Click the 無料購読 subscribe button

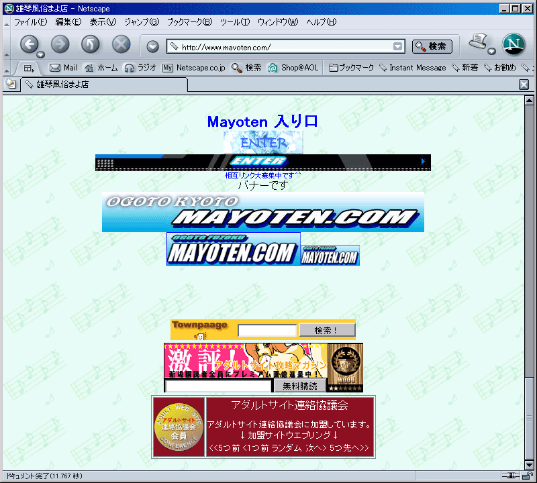[x=299, y=386]
